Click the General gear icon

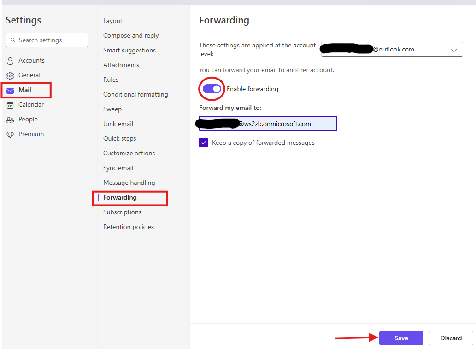pyautogui.click(x=10, y=75)
